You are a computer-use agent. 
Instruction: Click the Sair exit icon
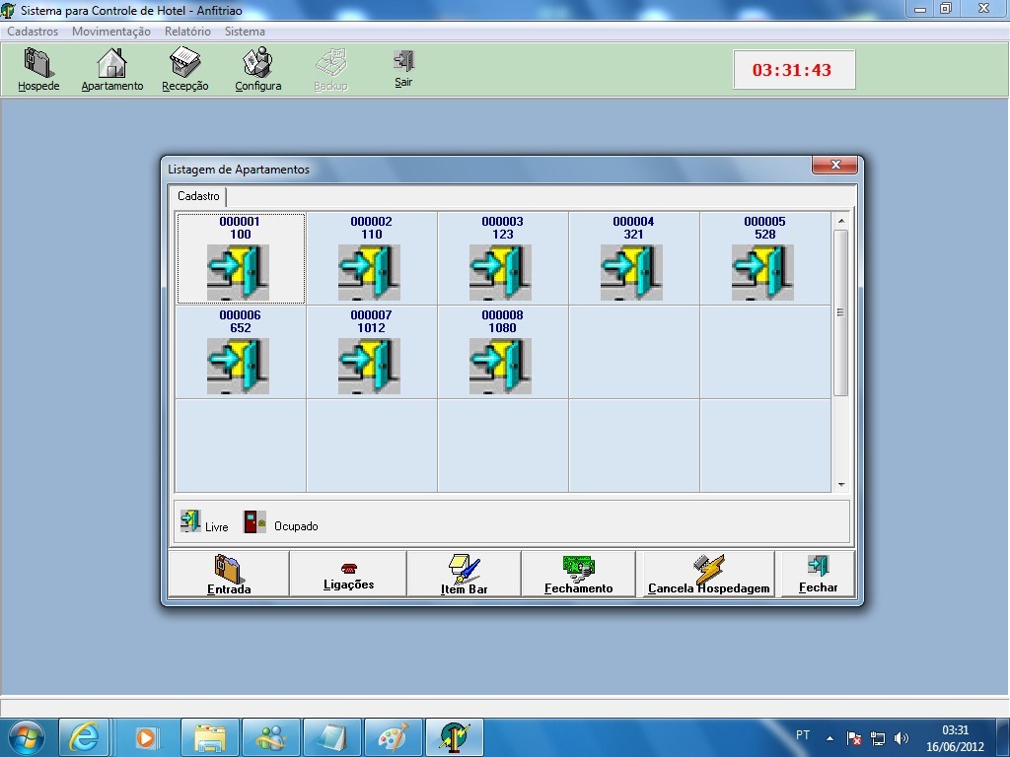[x=403, y=68]
